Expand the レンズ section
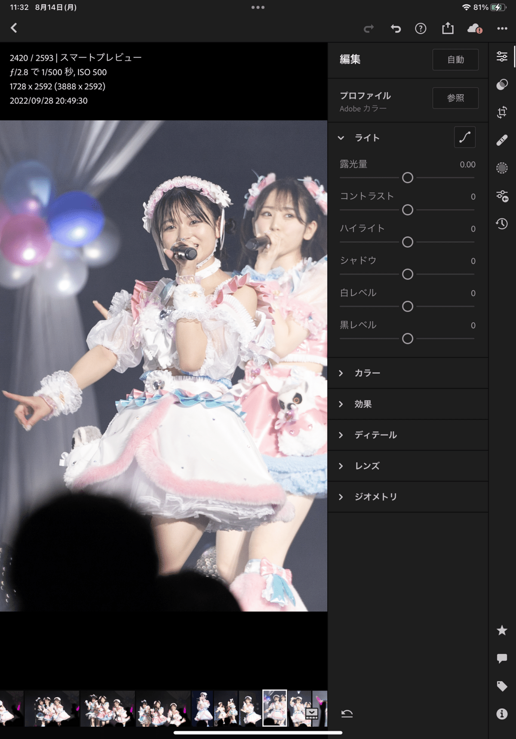The width and height of the screenshot is (516, 739). (x=408, y=466)
